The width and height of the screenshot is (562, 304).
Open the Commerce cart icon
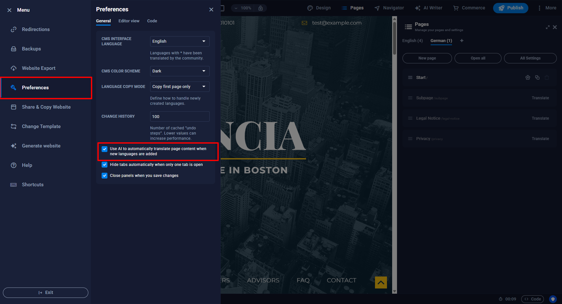pyautogui.click(x=456, y=8)
